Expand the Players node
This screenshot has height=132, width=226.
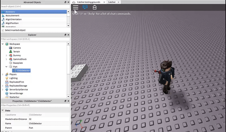(3, 74)
